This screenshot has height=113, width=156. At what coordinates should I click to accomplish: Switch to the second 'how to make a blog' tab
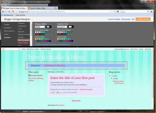[x=42, y=8]
